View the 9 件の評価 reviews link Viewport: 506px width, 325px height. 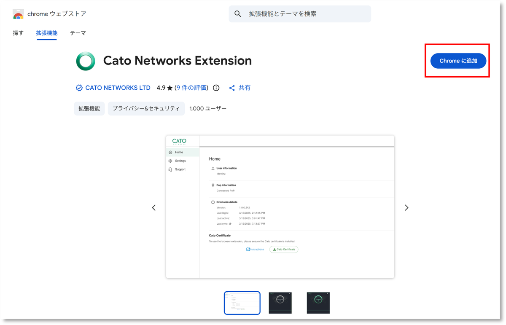(192, 88)
